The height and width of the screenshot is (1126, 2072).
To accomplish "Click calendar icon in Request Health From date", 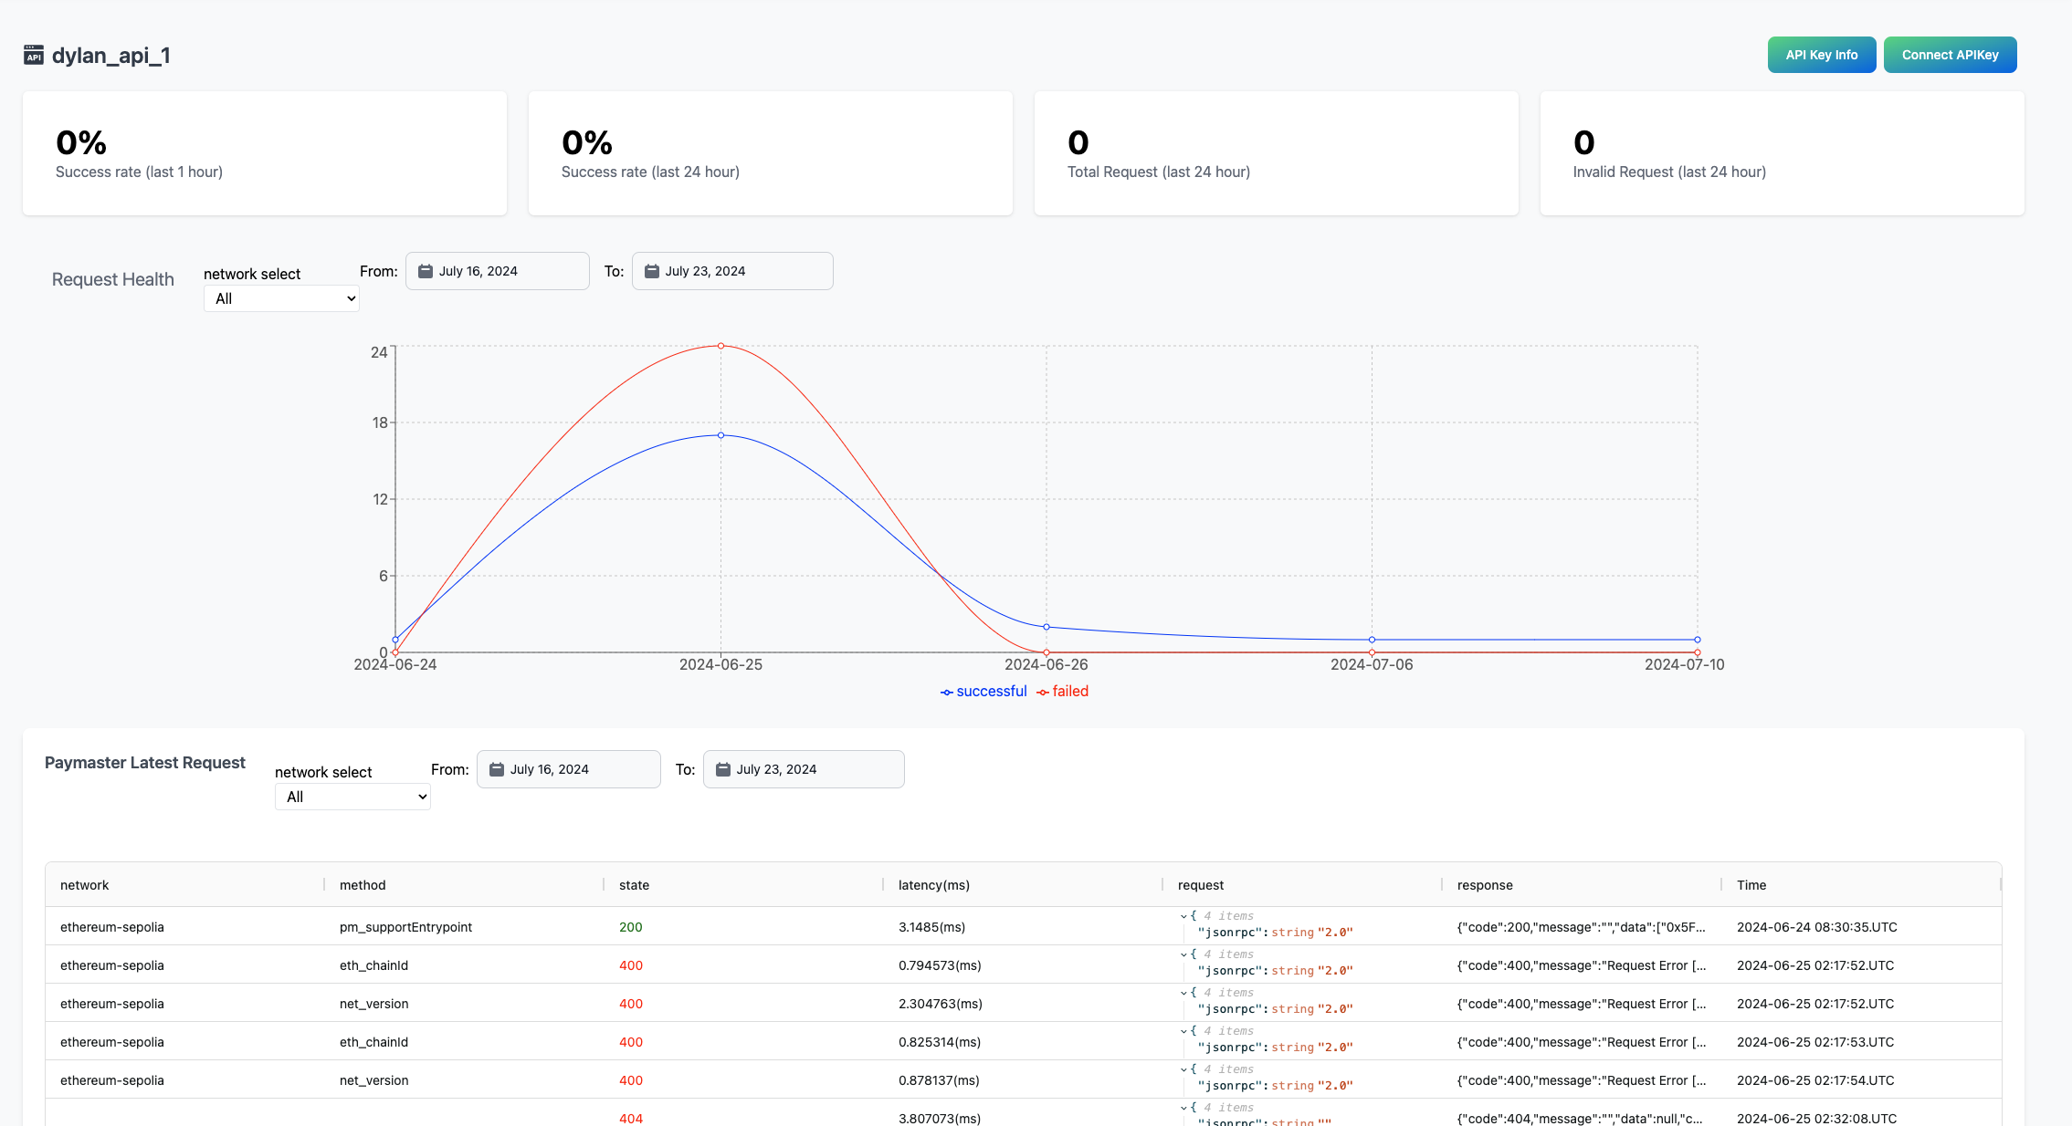I will (426, 271).
